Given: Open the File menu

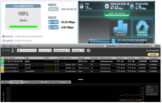Looking at the screenshot, I should click(4, 46).
